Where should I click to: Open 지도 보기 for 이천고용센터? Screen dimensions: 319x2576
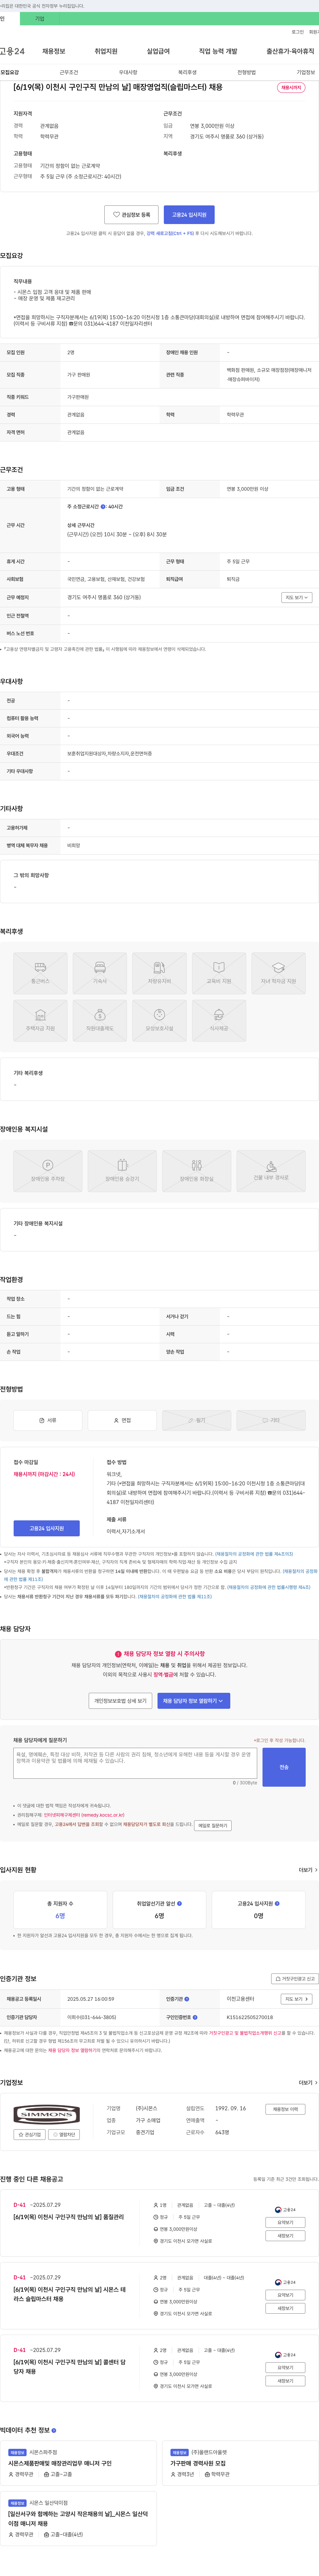point(296,1999)
